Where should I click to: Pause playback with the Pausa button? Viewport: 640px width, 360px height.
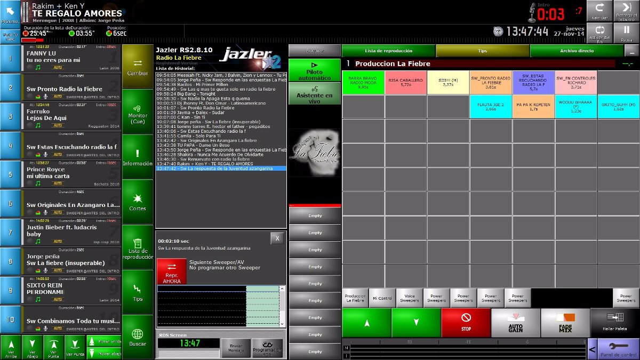(x=626, y=33)
